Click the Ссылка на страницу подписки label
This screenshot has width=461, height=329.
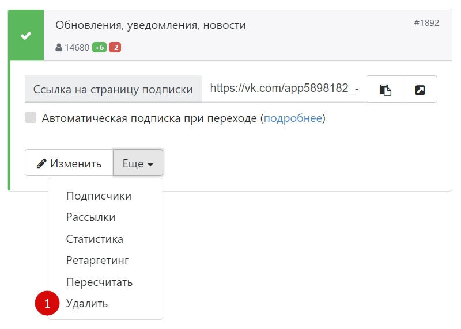(x=113, y=89)
